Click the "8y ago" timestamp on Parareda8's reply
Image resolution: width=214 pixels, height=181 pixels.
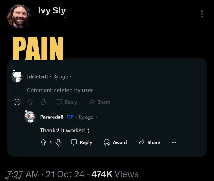pyautogui.click(x=86, y=117)
